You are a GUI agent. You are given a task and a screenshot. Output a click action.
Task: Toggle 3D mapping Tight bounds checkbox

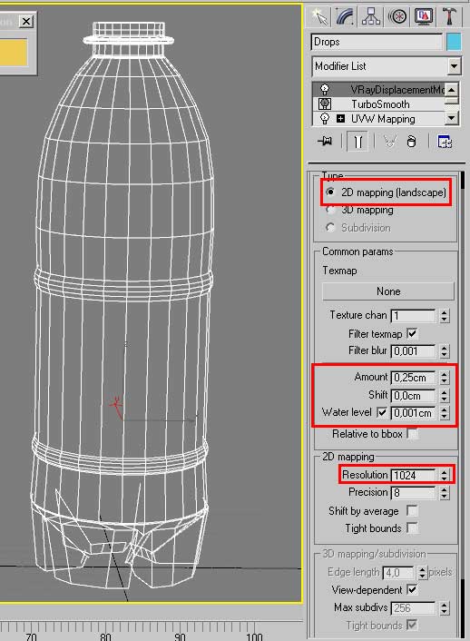pyautogui.click(x=412, y=625)
